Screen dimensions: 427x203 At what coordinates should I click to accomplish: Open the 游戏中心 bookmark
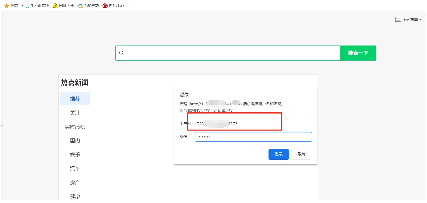click(113, 6)
